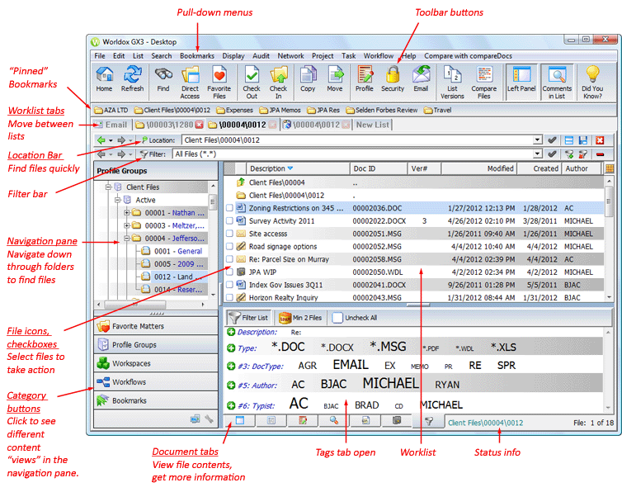
Task: Check the box for JPA WIP
Action: point(229,272)
